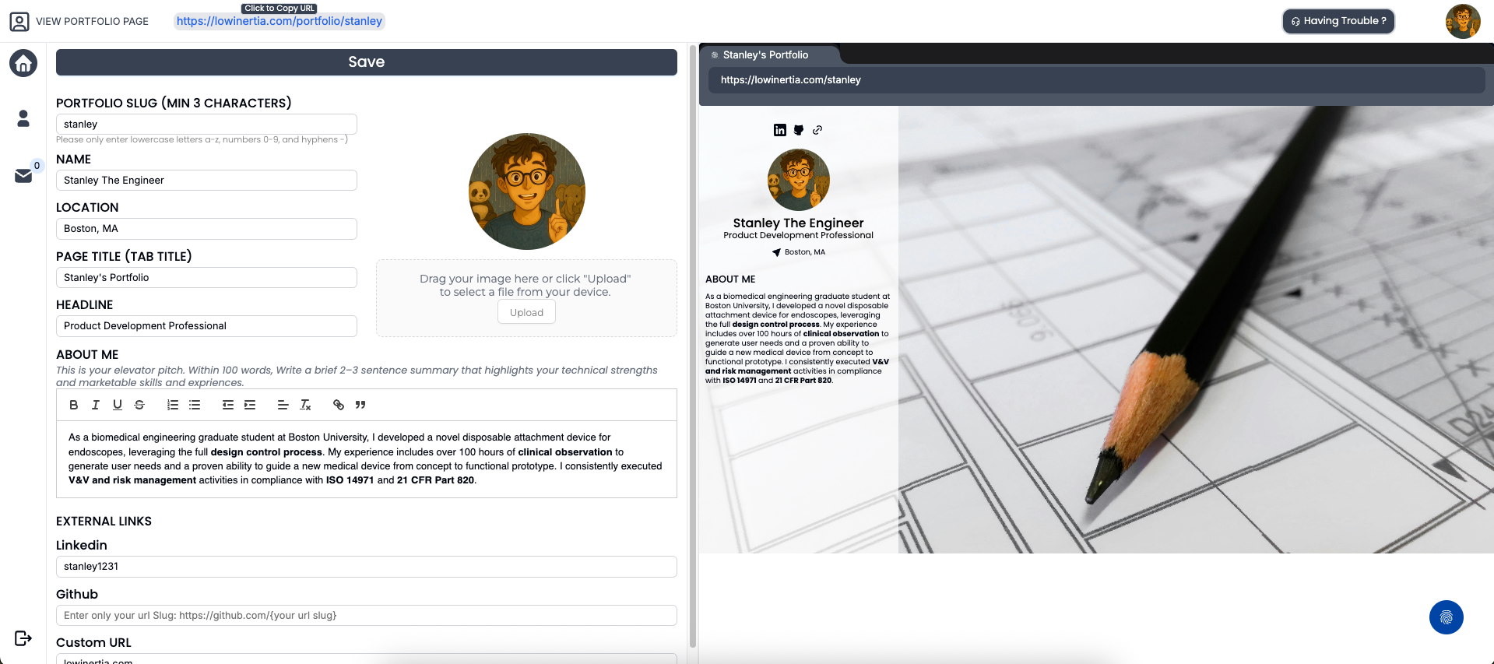Viewport: 1494px width, 664px height.
Task: Toggle underline in the editor toolbar
Action: point(118,405)
